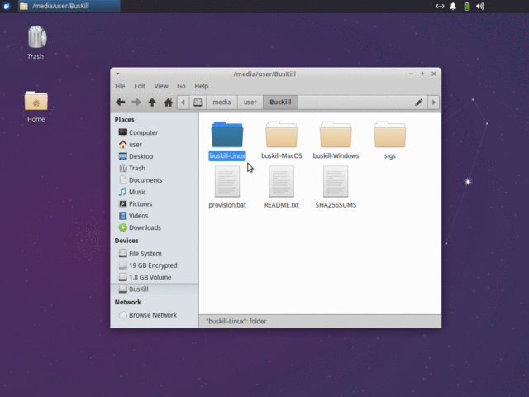Open the Go menu

pos(181,86)
